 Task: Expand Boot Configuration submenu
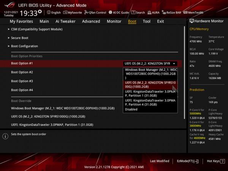(23, 46)
